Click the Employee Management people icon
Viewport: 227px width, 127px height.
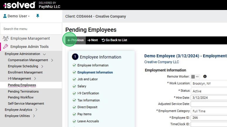6,38
